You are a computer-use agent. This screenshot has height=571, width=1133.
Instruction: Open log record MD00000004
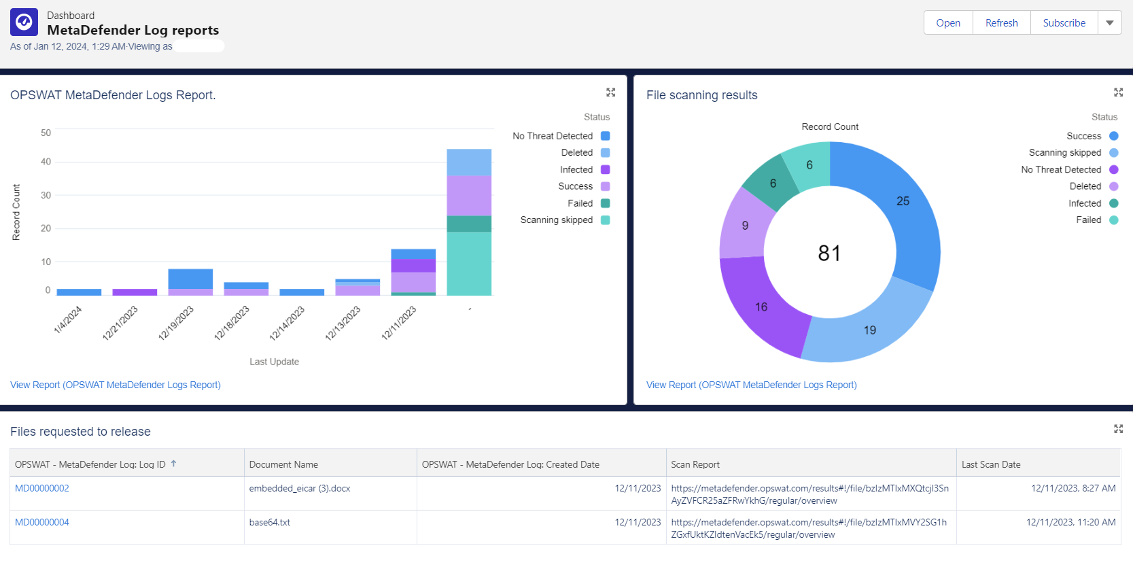pos(42,522)
